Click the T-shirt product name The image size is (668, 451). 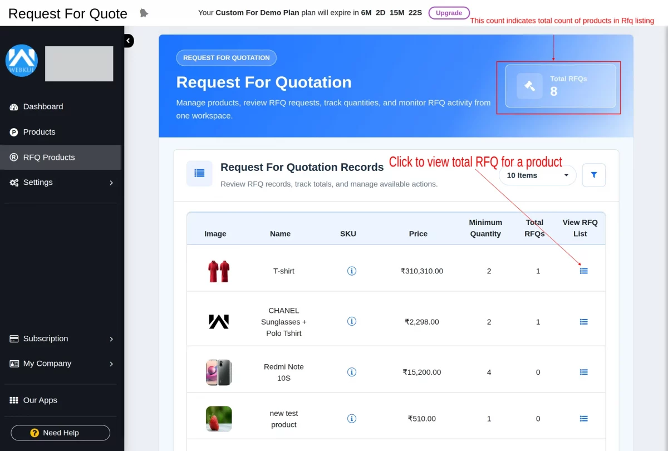pos(284,271)
